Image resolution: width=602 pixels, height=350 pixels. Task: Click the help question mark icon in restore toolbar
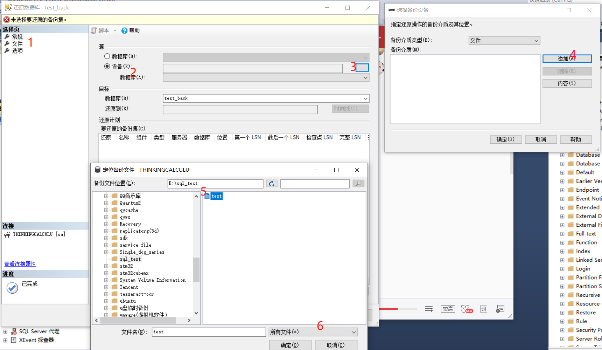coord(124,31)
